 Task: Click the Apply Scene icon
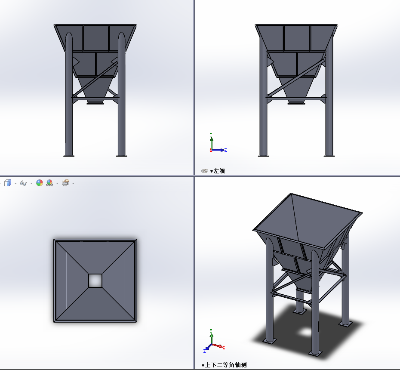(x=49, y=183)
